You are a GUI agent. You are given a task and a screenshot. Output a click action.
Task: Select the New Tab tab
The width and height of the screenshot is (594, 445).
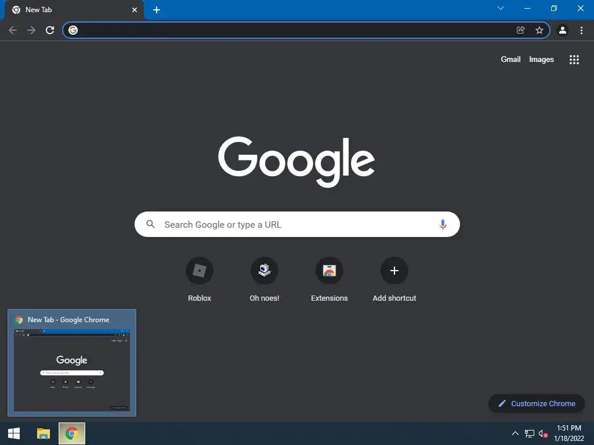coord(74,10)
